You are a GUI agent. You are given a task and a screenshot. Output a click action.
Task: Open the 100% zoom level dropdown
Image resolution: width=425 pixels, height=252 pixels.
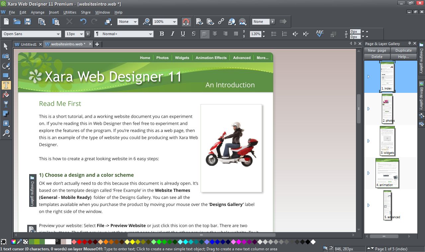175,22
